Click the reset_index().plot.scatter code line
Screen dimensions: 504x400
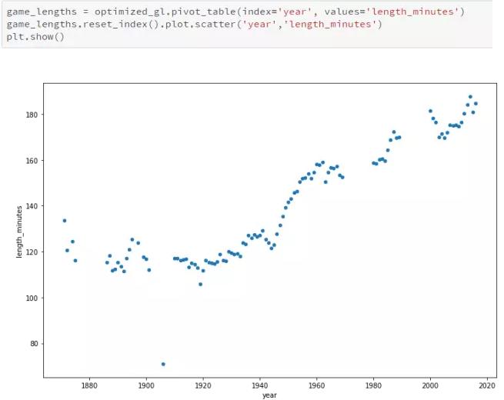coord(194,25)
